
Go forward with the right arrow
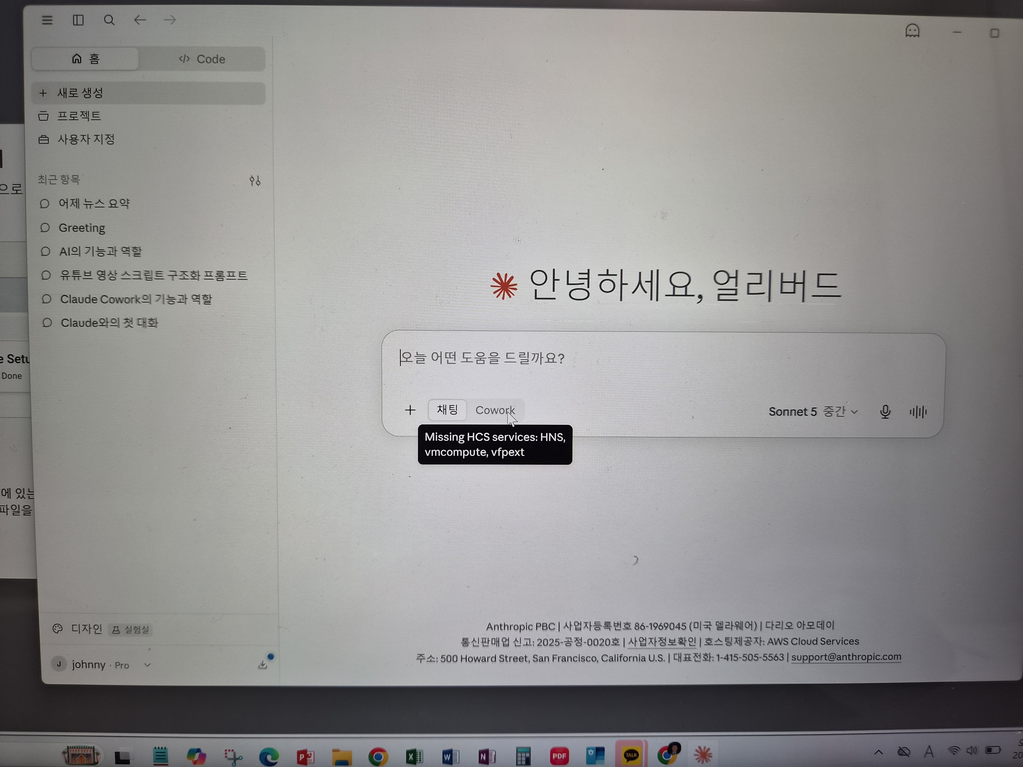[x=170, y=20]
